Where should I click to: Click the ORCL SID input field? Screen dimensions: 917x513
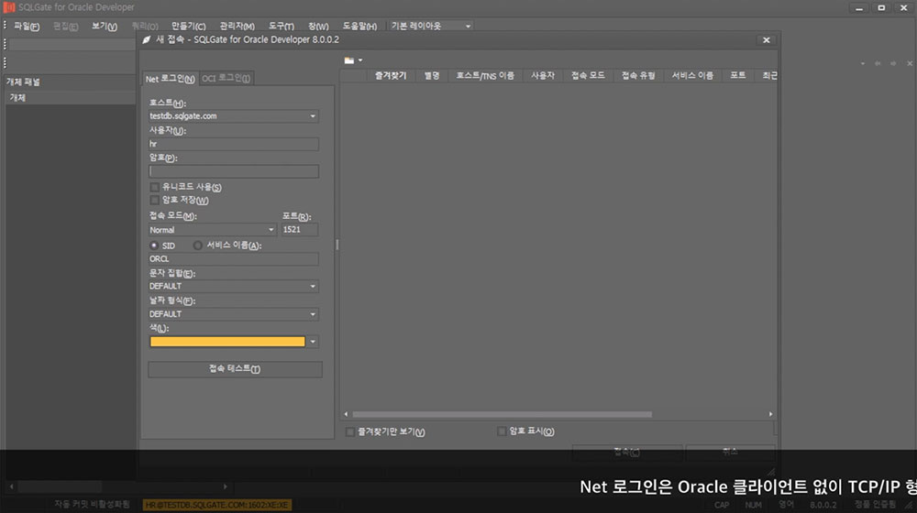(233, 259)
